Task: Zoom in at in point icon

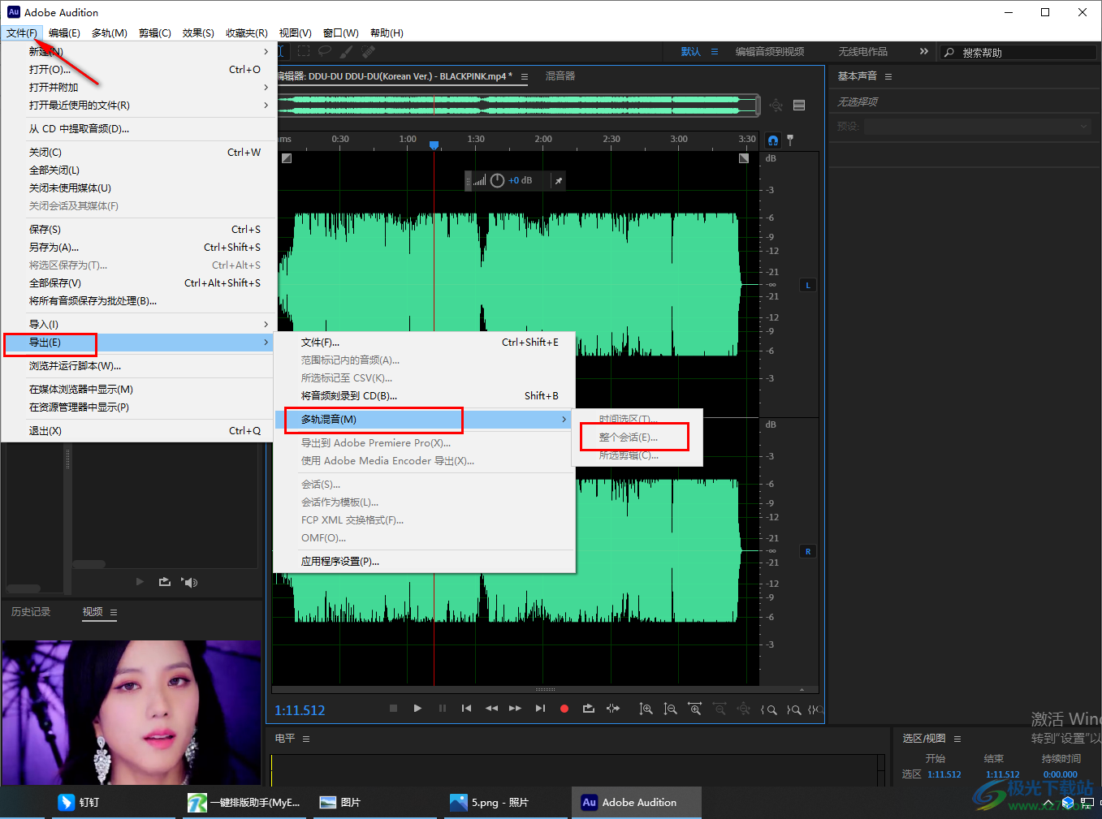Action: pos(768,709)
